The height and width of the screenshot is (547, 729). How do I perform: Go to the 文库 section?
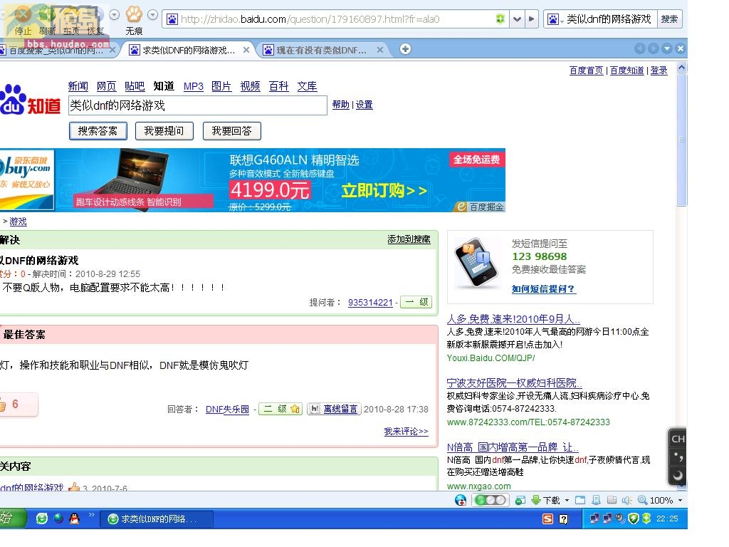[x=308, y=86]
